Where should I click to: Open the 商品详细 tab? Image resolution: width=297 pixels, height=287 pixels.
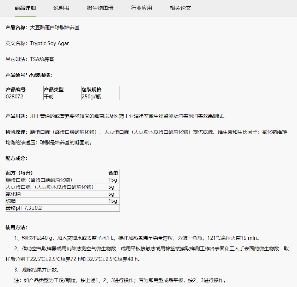point(25,8)
